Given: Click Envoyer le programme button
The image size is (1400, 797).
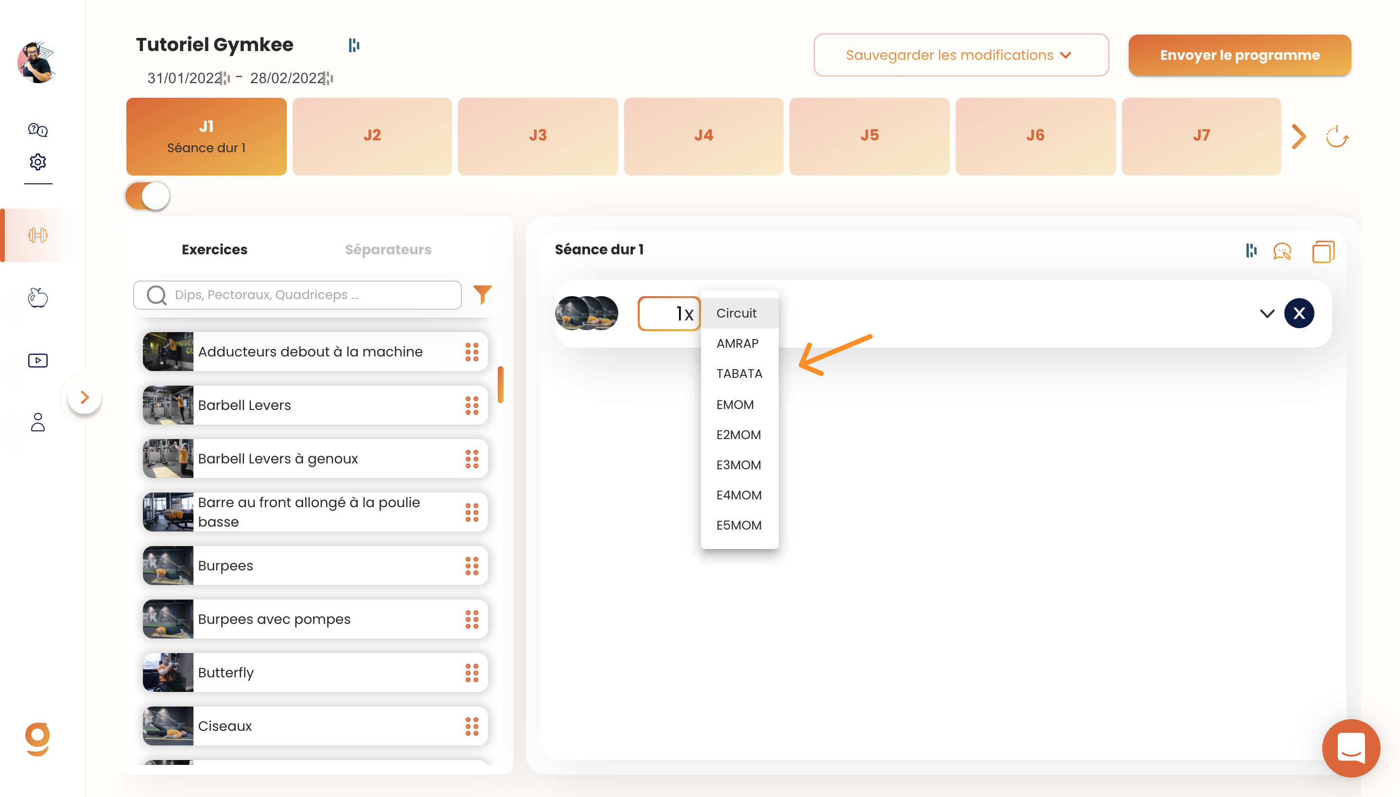Looking at the screenshot, I should (x=1239, y=55).
